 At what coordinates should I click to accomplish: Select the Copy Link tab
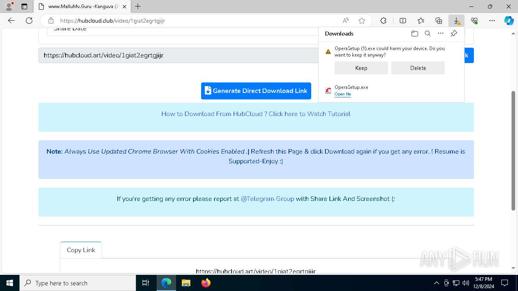(81, 250)
